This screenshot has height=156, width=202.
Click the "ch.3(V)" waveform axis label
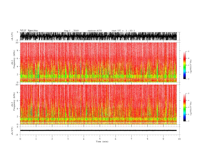click(x=12, y=131)
